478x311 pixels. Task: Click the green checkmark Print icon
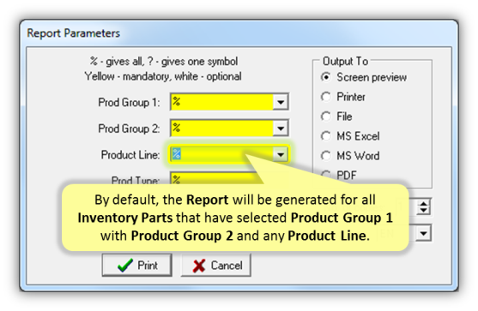click(x=125, y=266)
